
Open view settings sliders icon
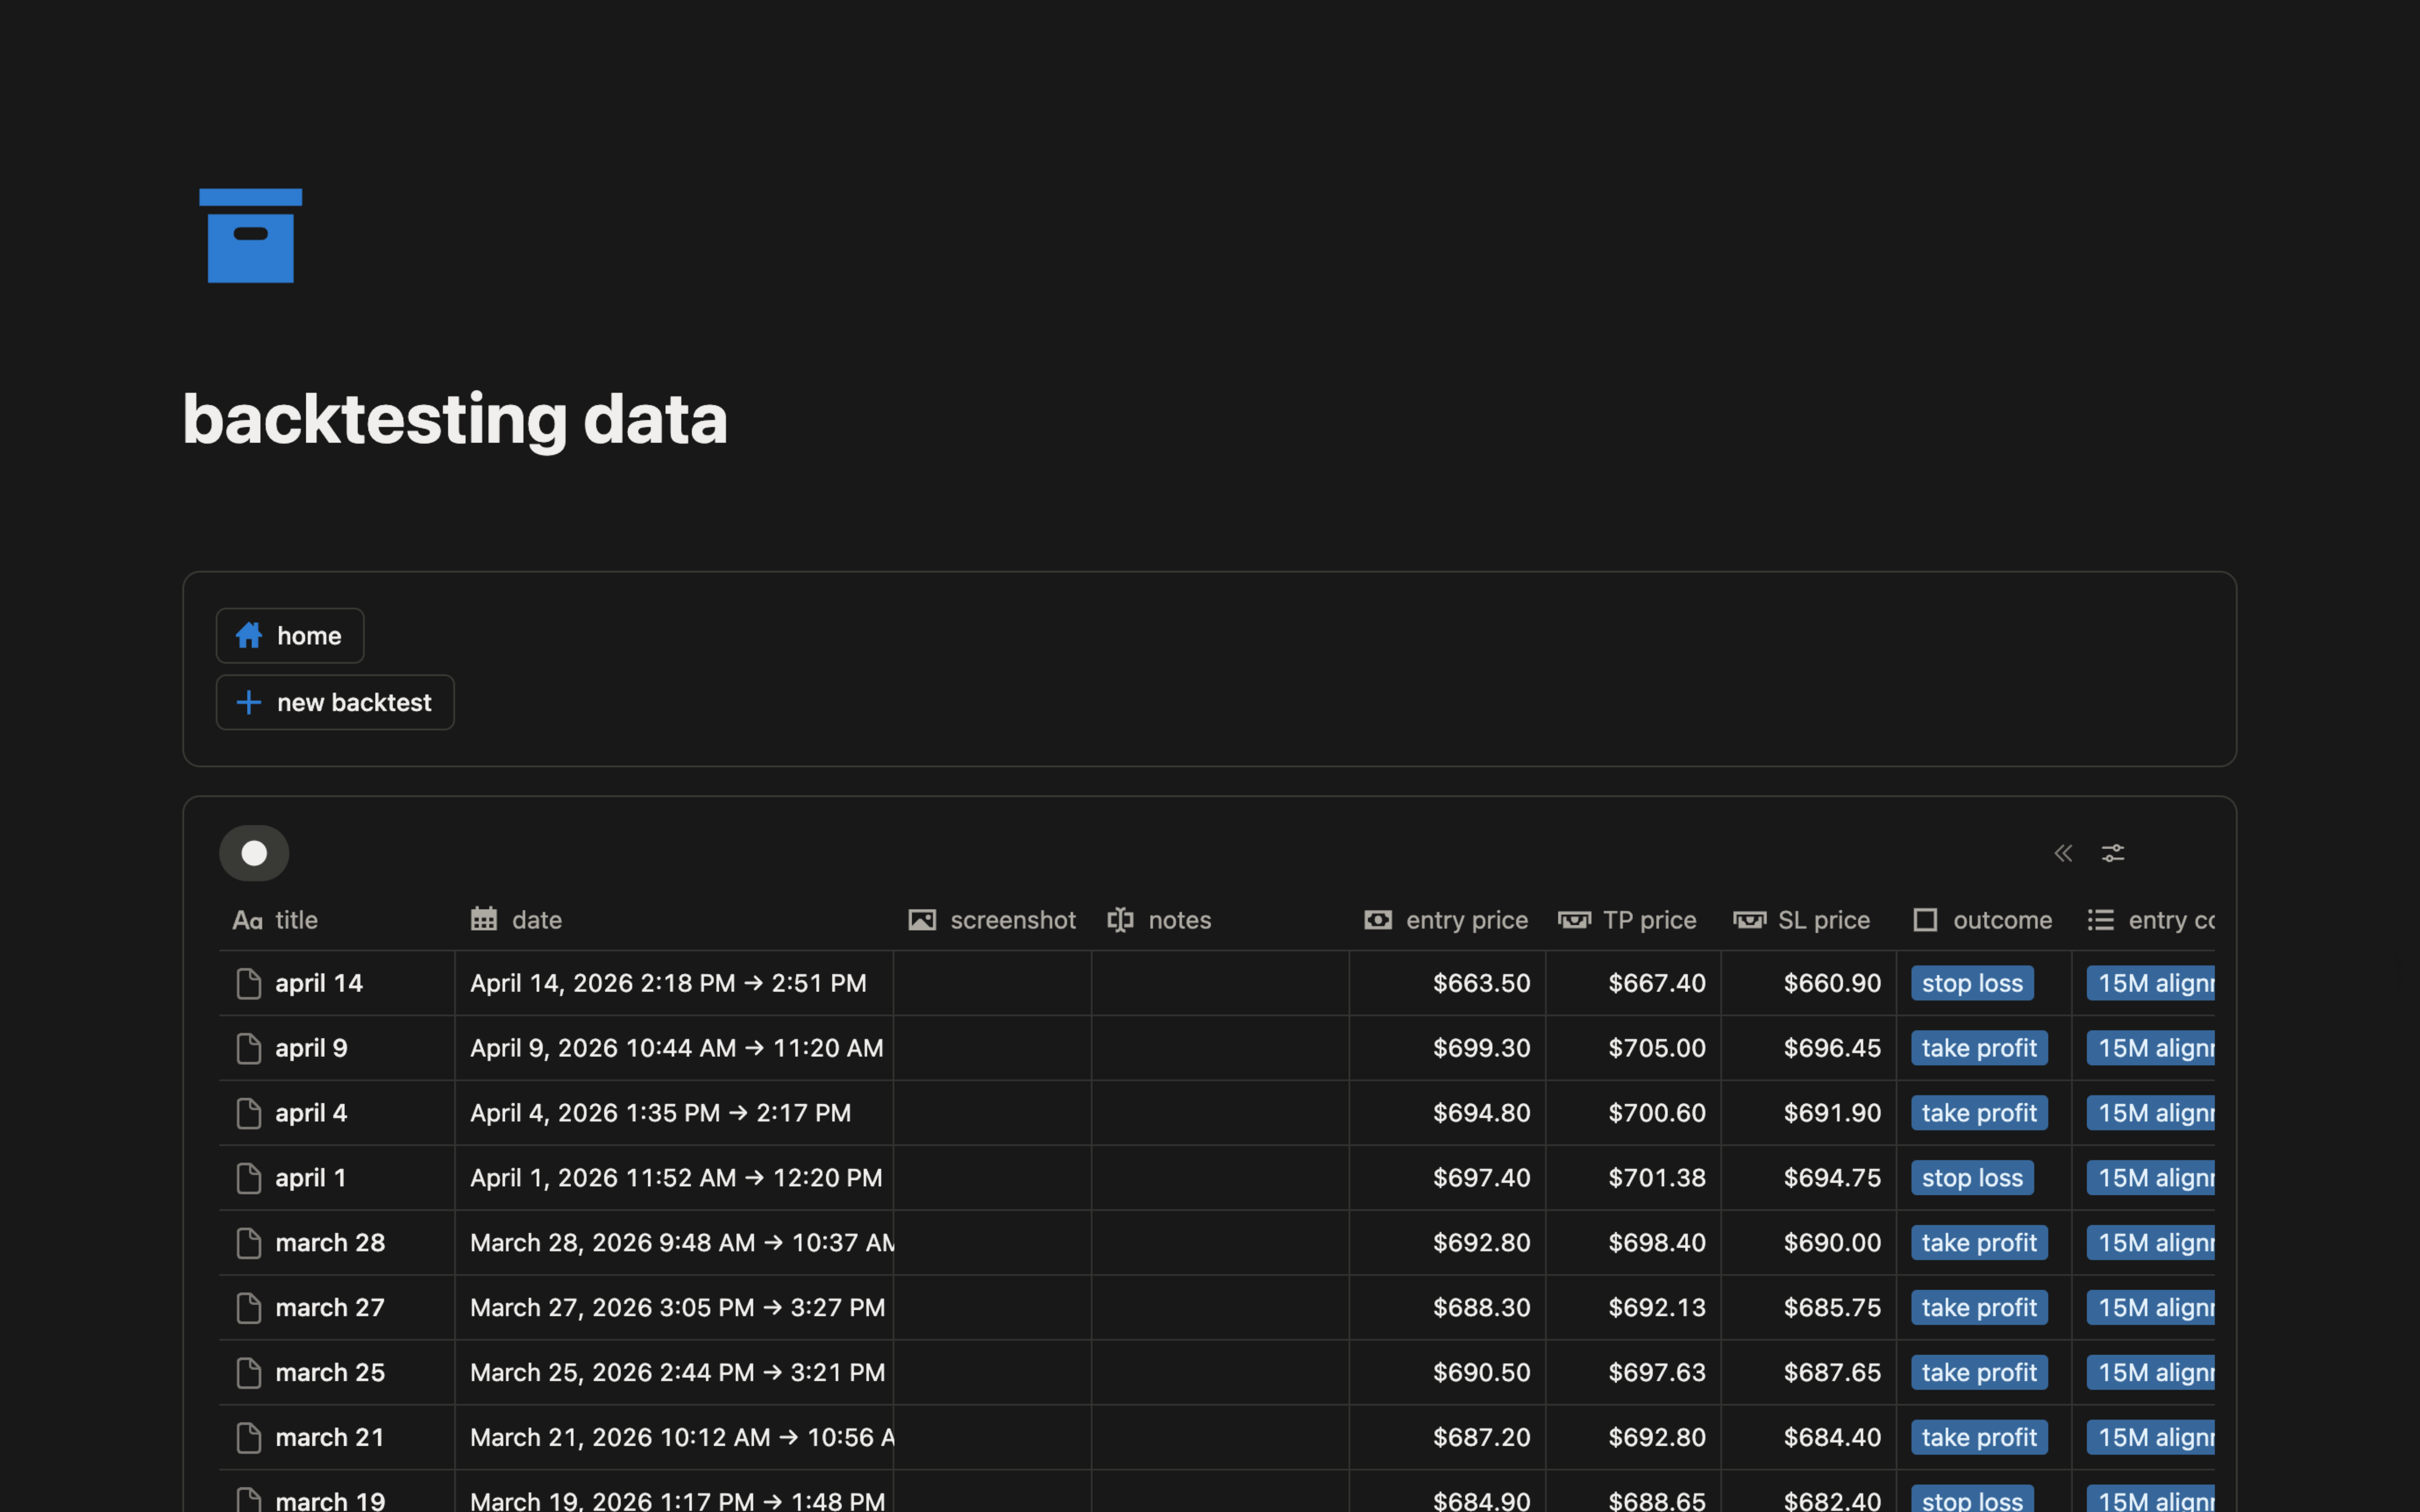(x=2113, y=853)
